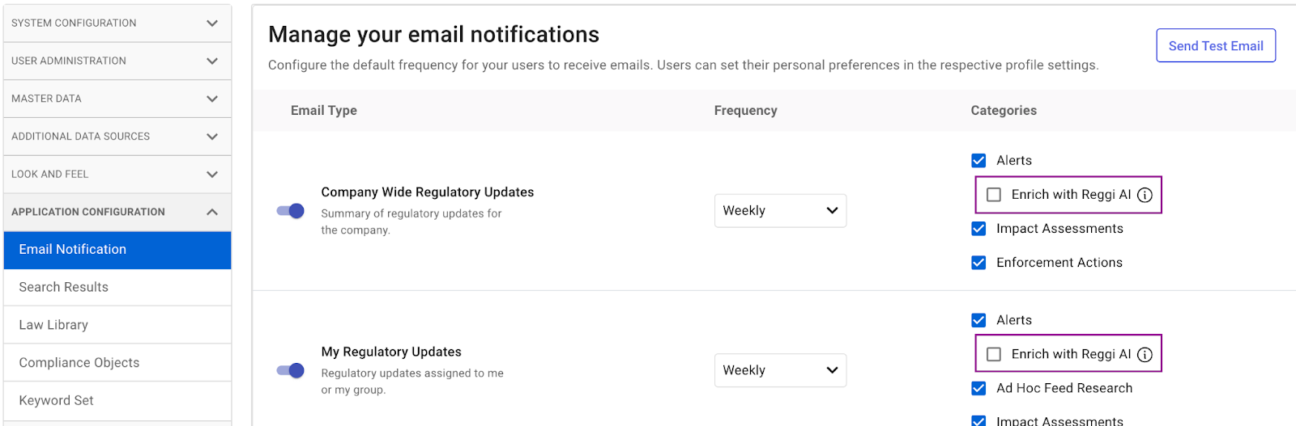This screenshot has width=1296, height=426.
Task: Expand System Configuration section
Action: point(117,23)
